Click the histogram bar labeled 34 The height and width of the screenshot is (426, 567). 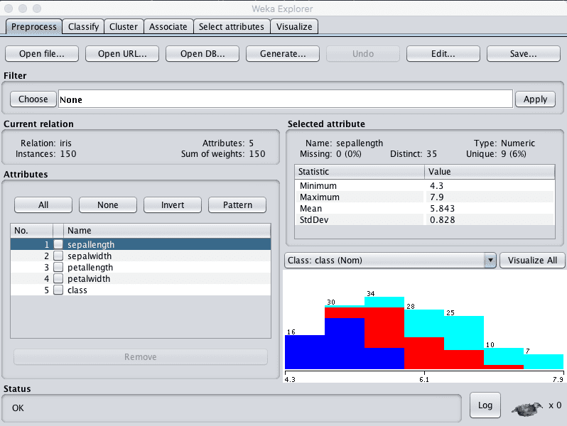click(x=384, y=333)
